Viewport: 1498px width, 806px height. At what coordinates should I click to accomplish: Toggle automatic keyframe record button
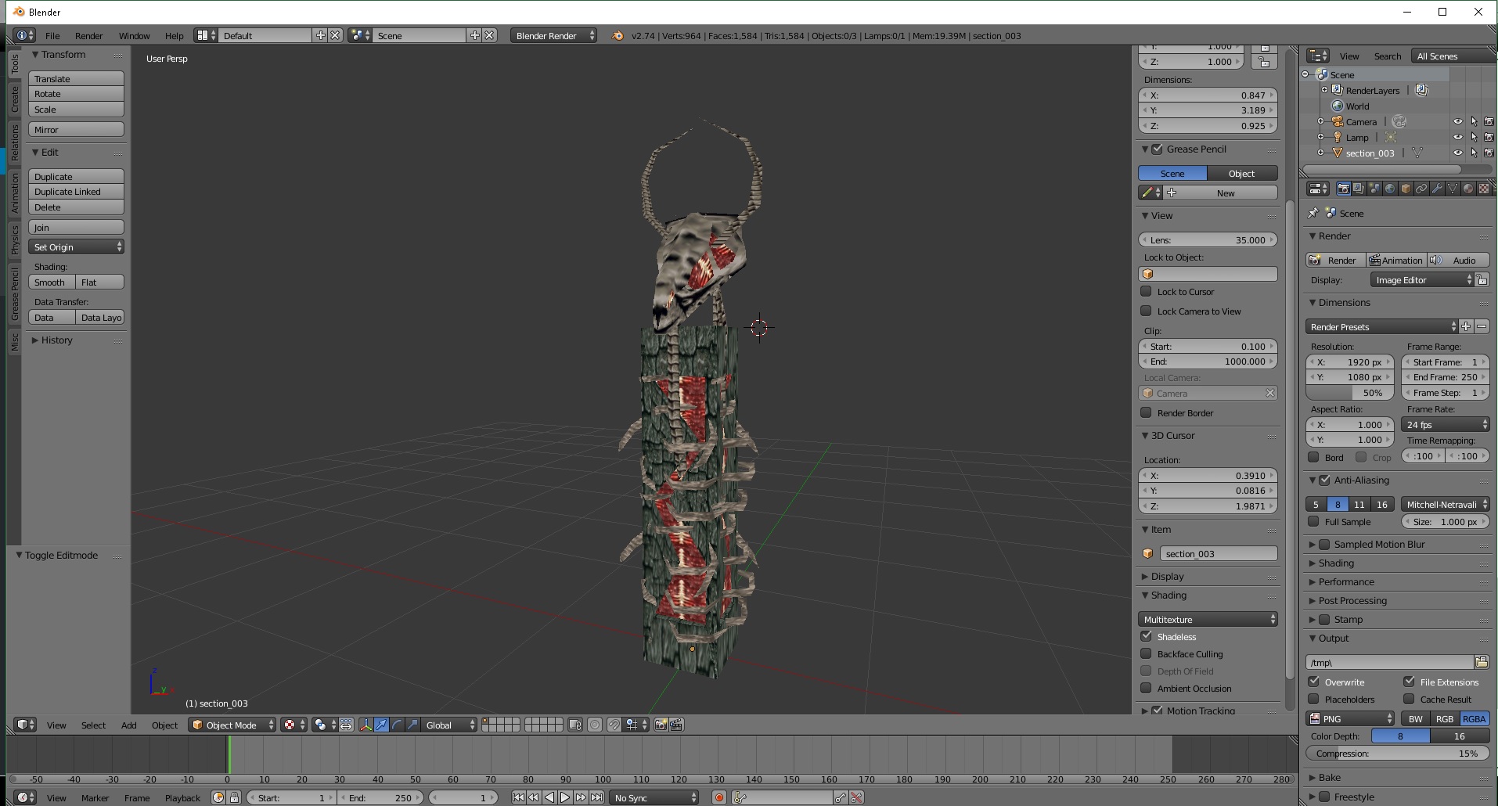[718, 797]
